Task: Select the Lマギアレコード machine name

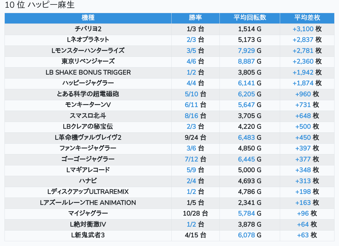Action: click(x=88, y=170)
